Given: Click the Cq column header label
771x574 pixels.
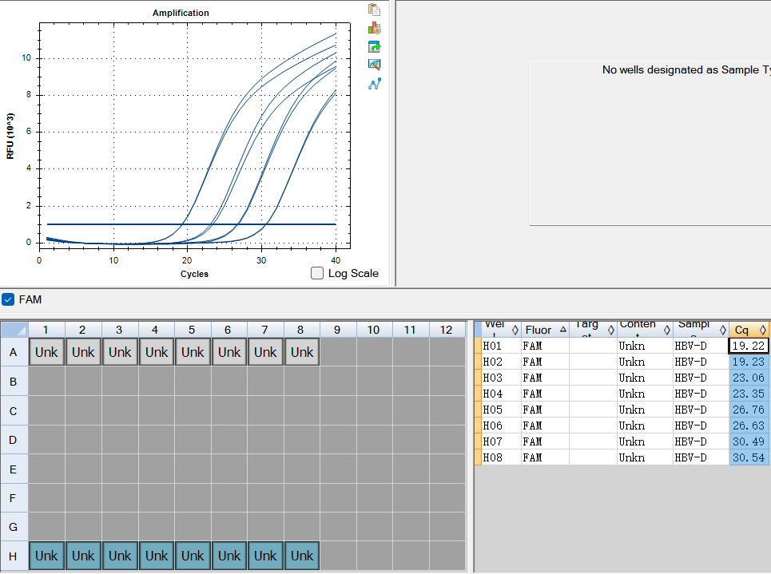Looking at the screenshot, I should coord(741,330).
